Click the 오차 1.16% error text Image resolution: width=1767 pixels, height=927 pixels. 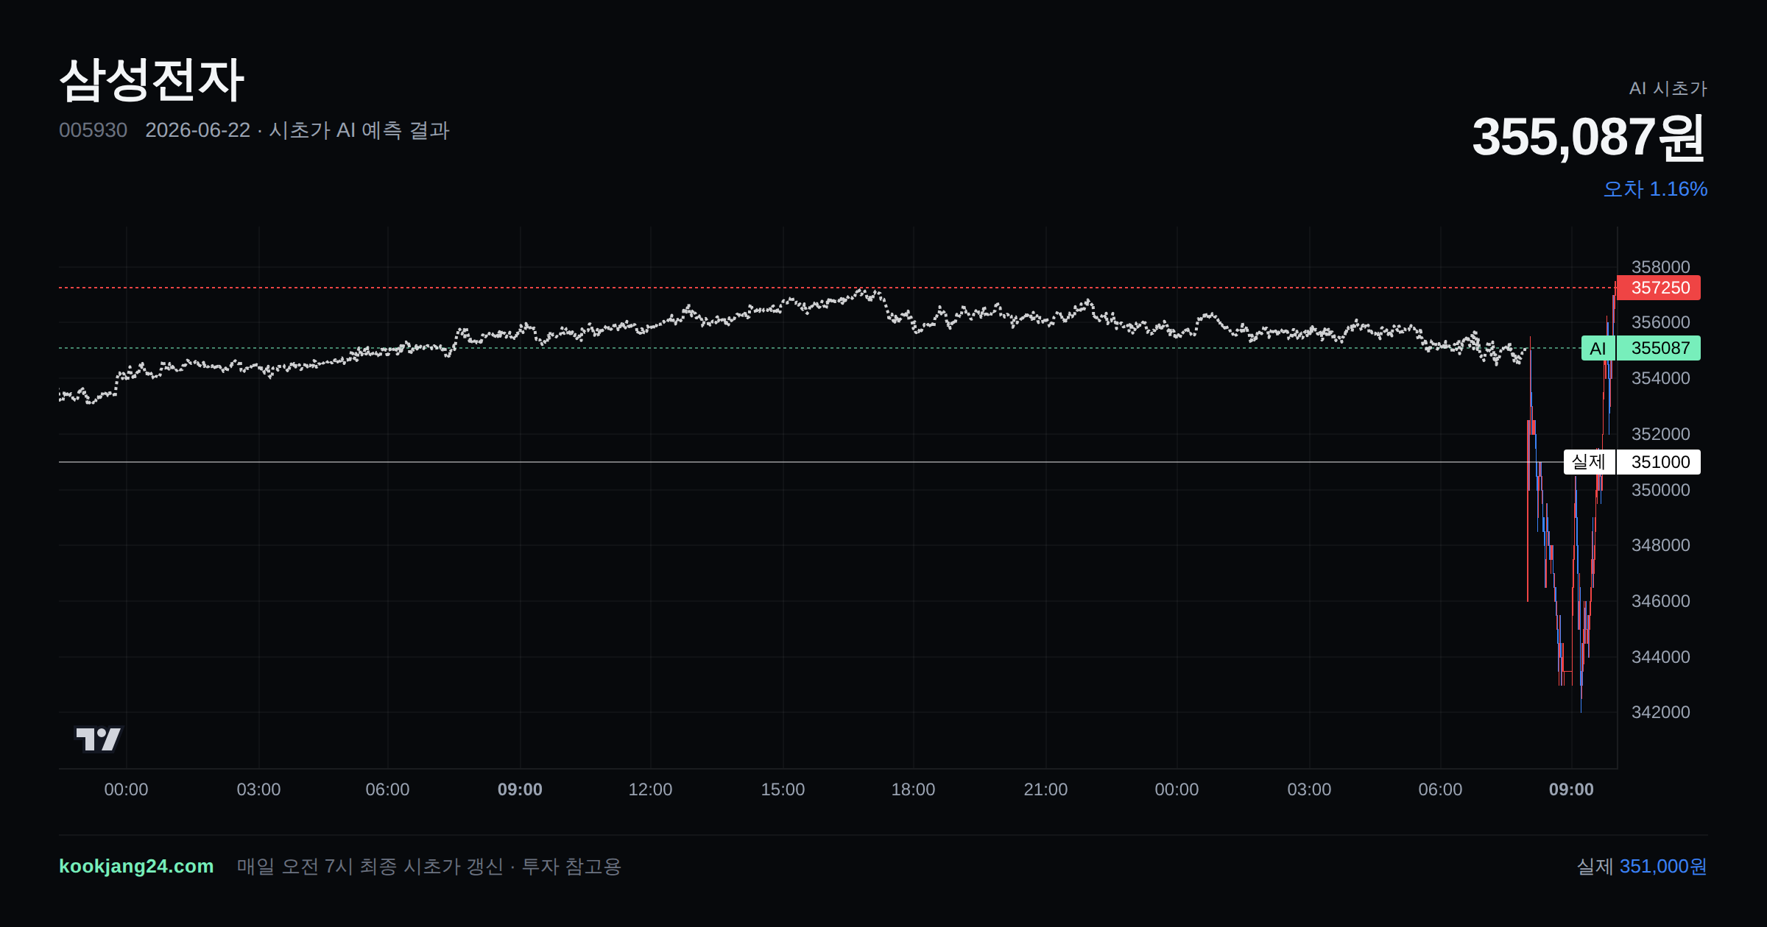tap(1655, 189)
